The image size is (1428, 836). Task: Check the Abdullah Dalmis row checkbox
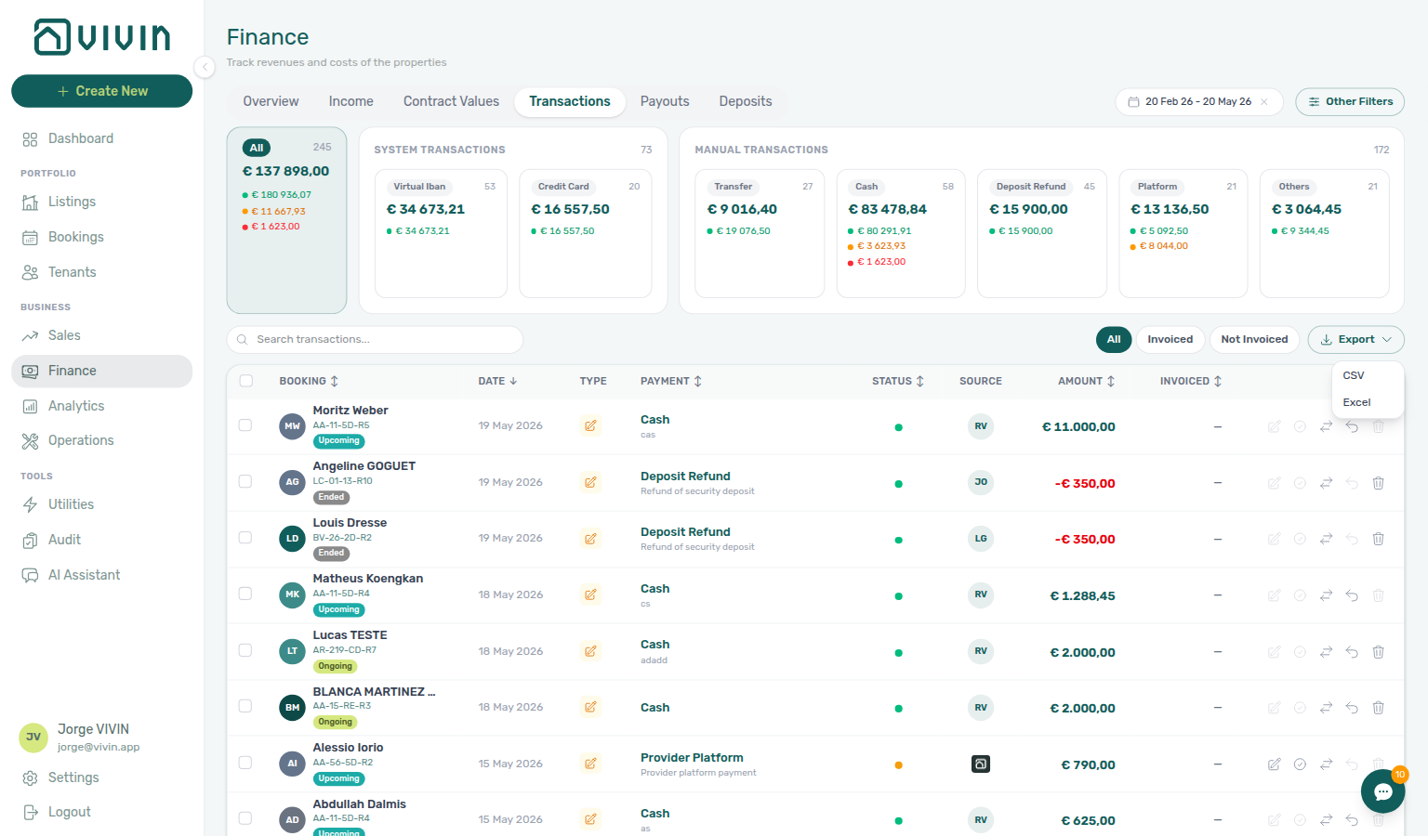[245, 818]
